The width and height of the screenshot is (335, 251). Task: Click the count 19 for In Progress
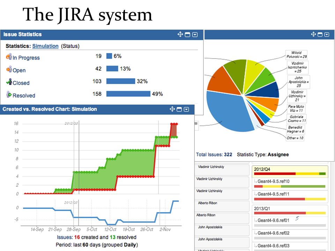[x=98, y=56]
